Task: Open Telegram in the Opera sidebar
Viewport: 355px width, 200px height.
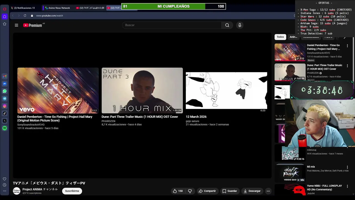Action: [x=4, y=99]
